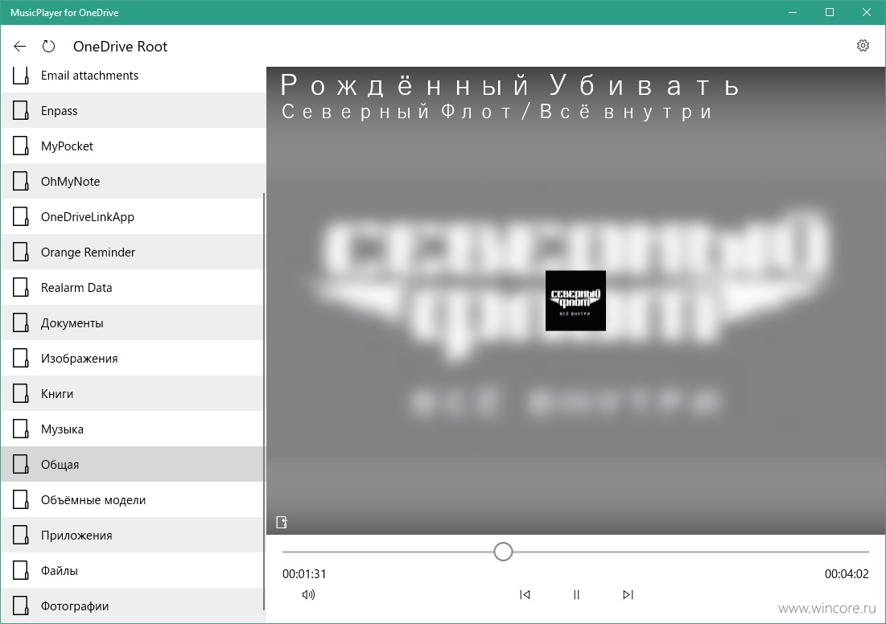Skip to the next track
The height and width of the screenshot is (624, 886).
pyautogui.click(x=628, y=594)
